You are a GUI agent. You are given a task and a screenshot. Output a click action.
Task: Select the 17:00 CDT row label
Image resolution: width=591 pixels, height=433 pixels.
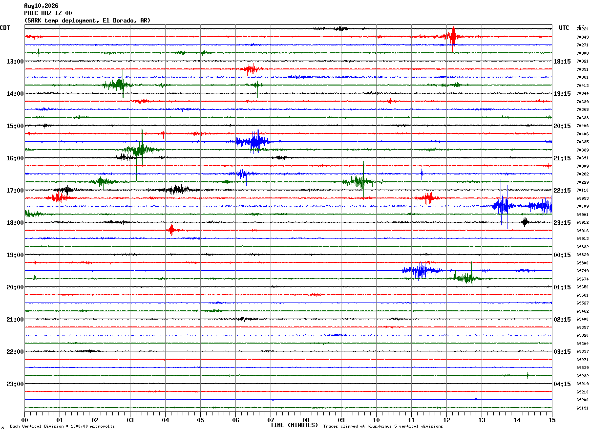point(15,191)
